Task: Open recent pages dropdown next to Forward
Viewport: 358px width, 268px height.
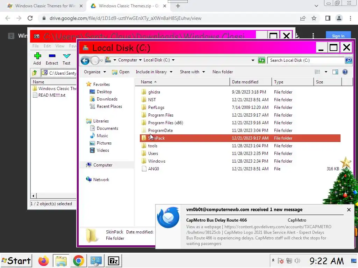Action: 101,61
